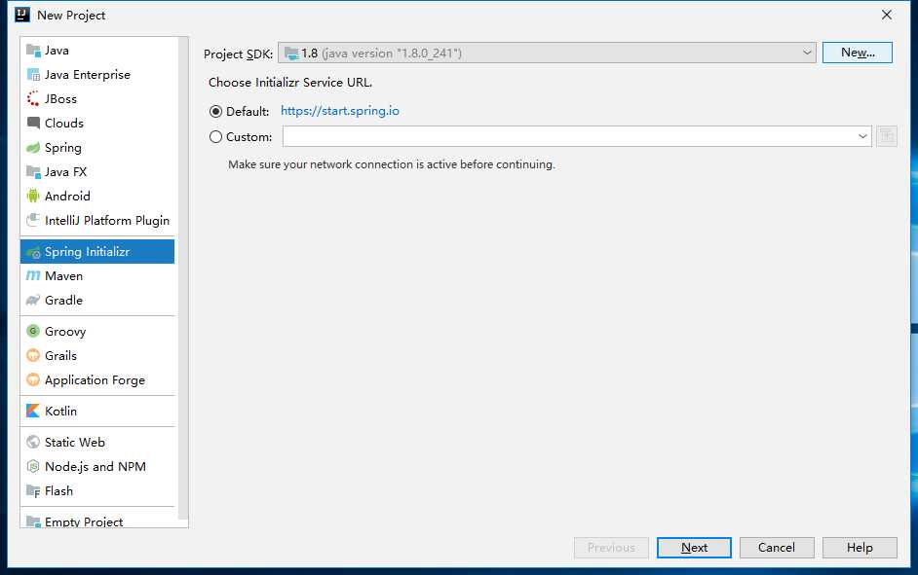918x575 pixels.
Task: Click the Cancel button
Action: 777,548
